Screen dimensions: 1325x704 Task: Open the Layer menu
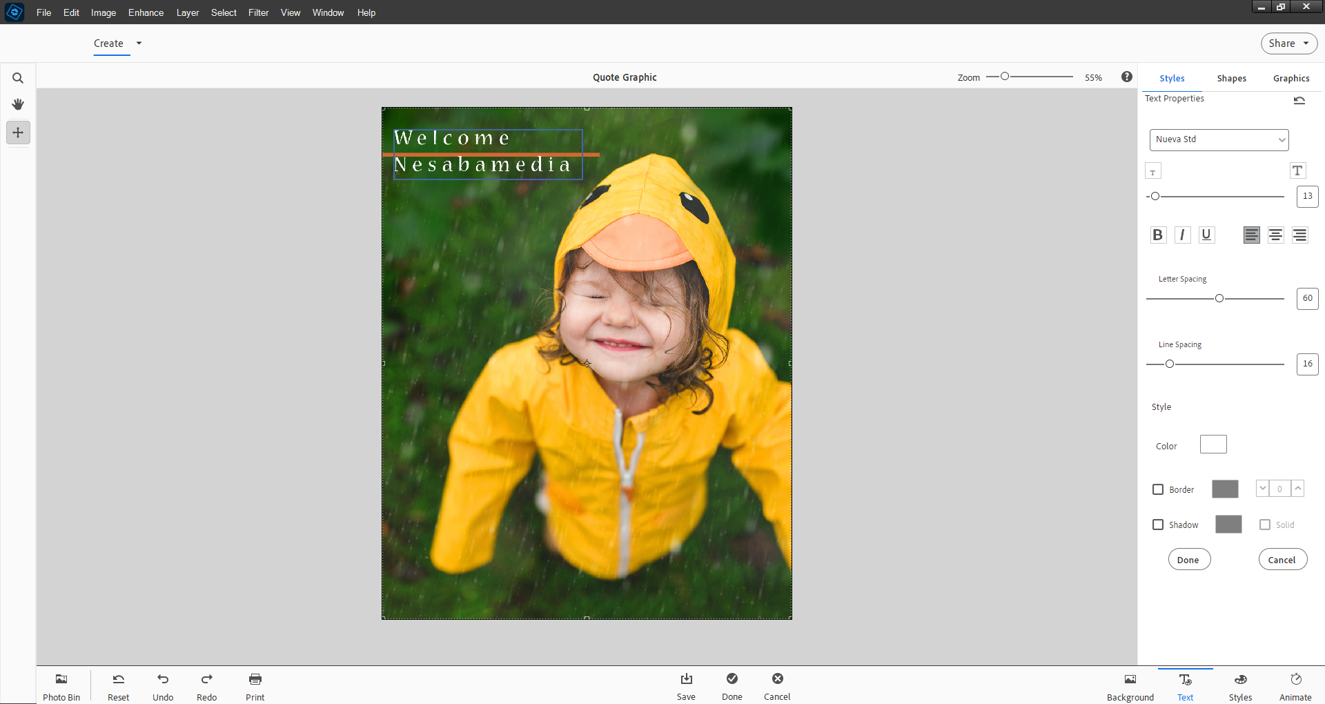coord(188,12)
